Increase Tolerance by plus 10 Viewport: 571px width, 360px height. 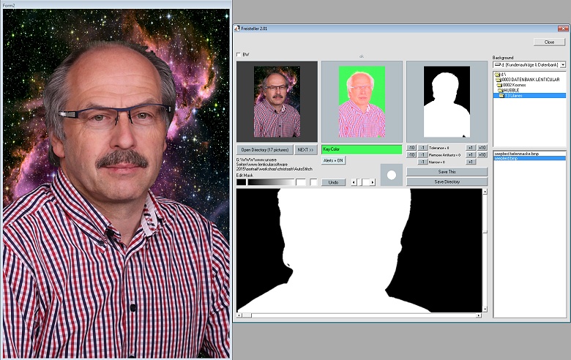coord(482,148)
